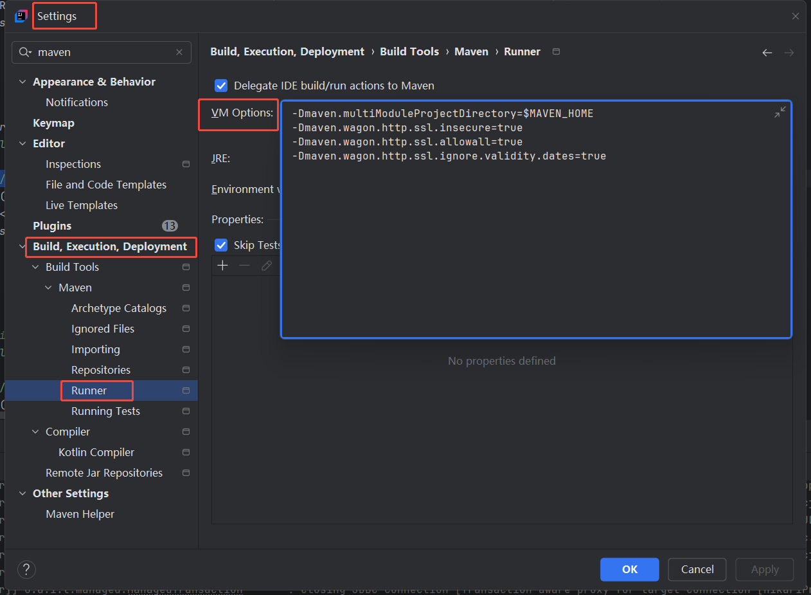Viewport: 811px width, 595px height.
Task: Collapse the Maven tree node
Action: pos(48,288)
